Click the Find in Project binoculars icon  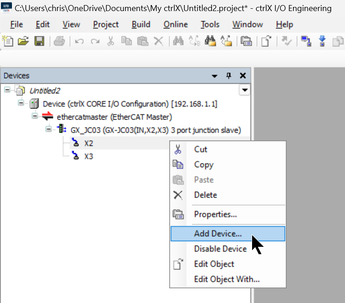click(x=210, y=41)
